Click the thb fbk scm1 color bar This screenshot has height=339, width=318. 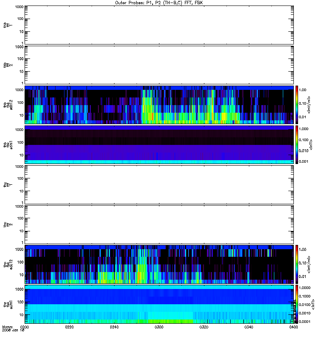297,144
